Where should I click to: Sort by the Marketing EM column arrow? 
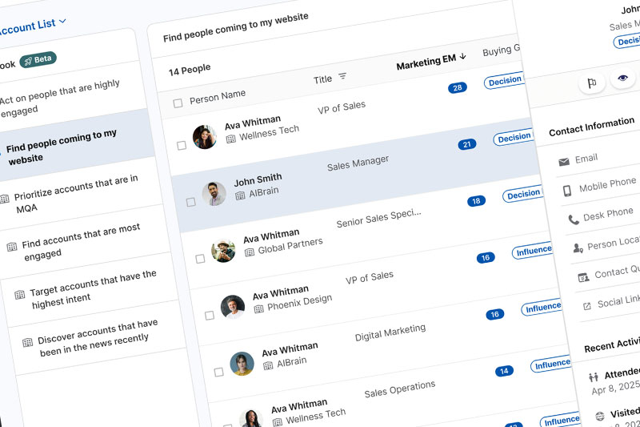coord(463,57)
